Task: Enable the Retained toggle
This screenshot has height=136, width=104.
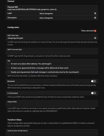Action: click(93, 81)
